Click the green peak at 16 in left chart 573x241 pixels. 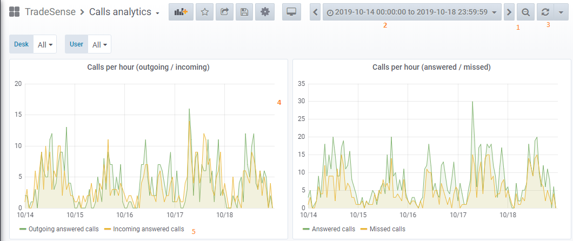pos(189,109)
